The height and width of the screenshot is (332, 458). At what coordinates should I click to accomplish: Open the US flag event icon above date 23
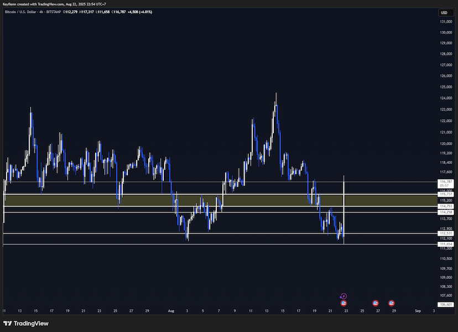343,303
